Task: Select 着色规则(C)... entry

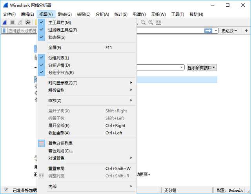Action: point(87,150)
